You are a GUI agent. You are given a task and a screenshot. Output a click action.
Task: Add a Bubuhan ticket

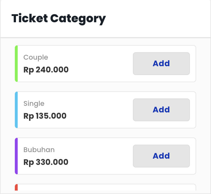(161, 156)
